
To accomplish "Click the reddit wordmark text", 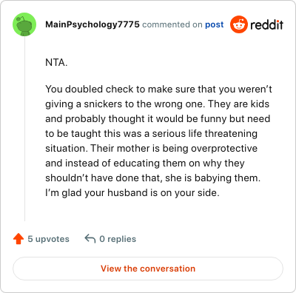I will tap(266, 24).
